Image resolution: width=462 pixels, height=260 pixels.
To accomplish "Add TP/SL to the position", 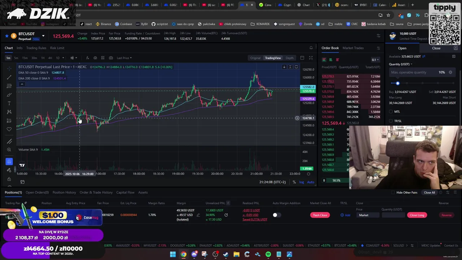I will 345,215.
